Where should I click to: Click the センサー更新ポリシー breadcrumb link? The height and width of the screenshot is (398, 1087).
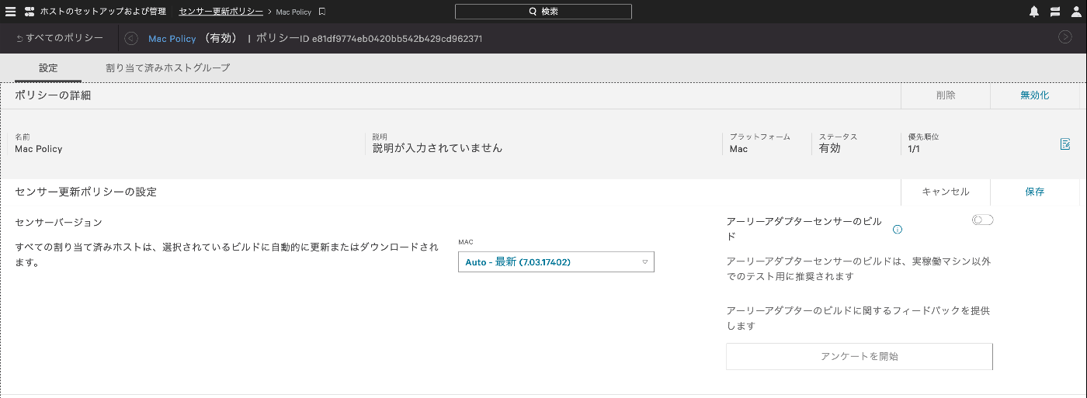coord(221,12)
